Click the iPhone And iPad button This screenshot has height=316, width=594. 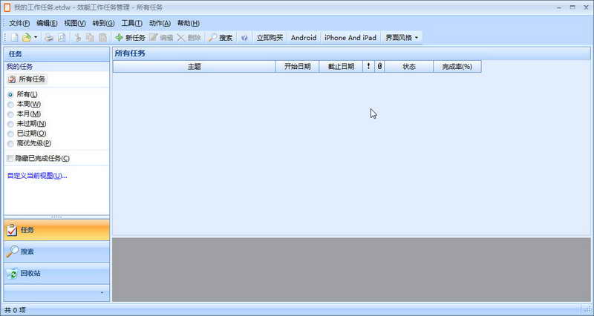pyautogui.click(x=350, y=38)
